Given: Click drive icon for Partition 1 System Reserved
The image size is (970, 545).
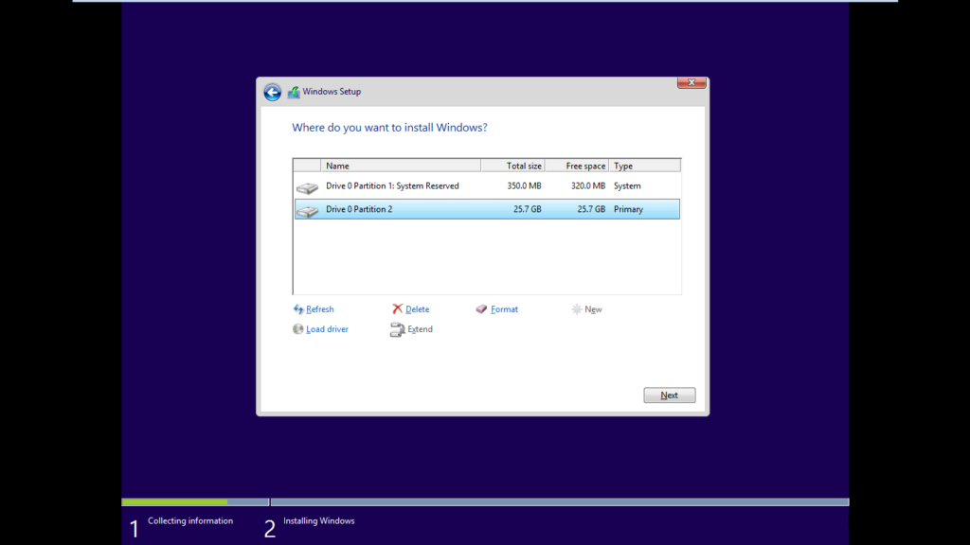Looking at the screenshot, I should coord(307,188).
